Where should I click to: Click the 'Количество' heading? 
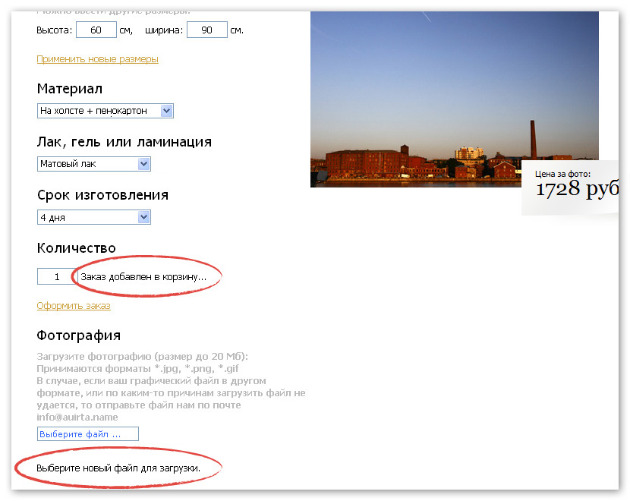(77, 248)
